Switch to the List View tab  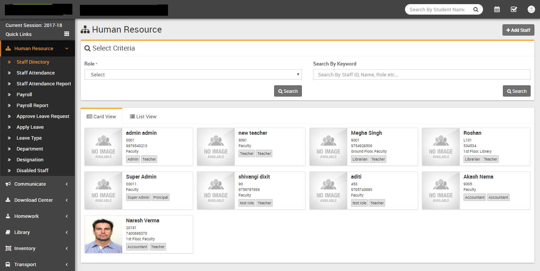(x=143, y=116)
